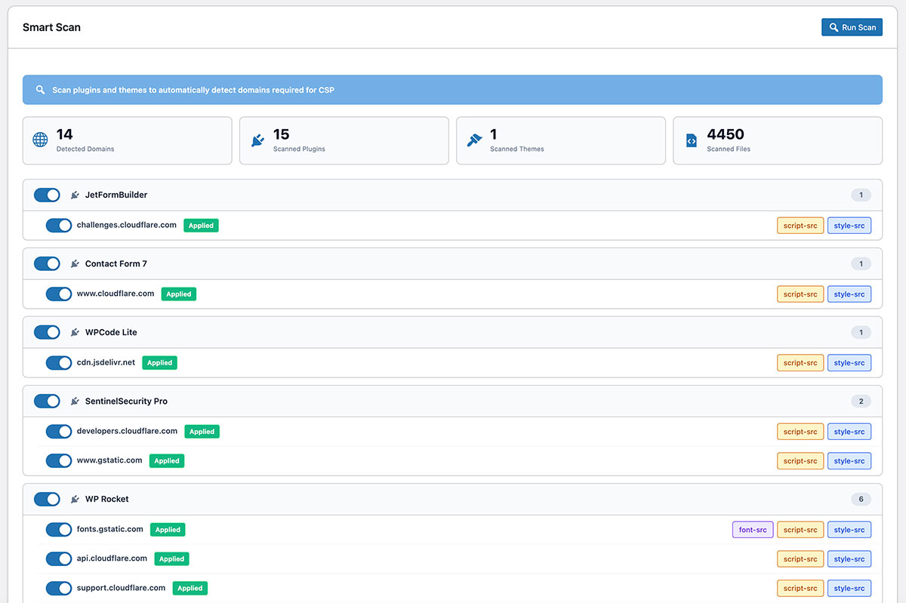Click Applied badge next to challenges.cloudflare.com
Screen dimensions: 906x603
(201, 225)
